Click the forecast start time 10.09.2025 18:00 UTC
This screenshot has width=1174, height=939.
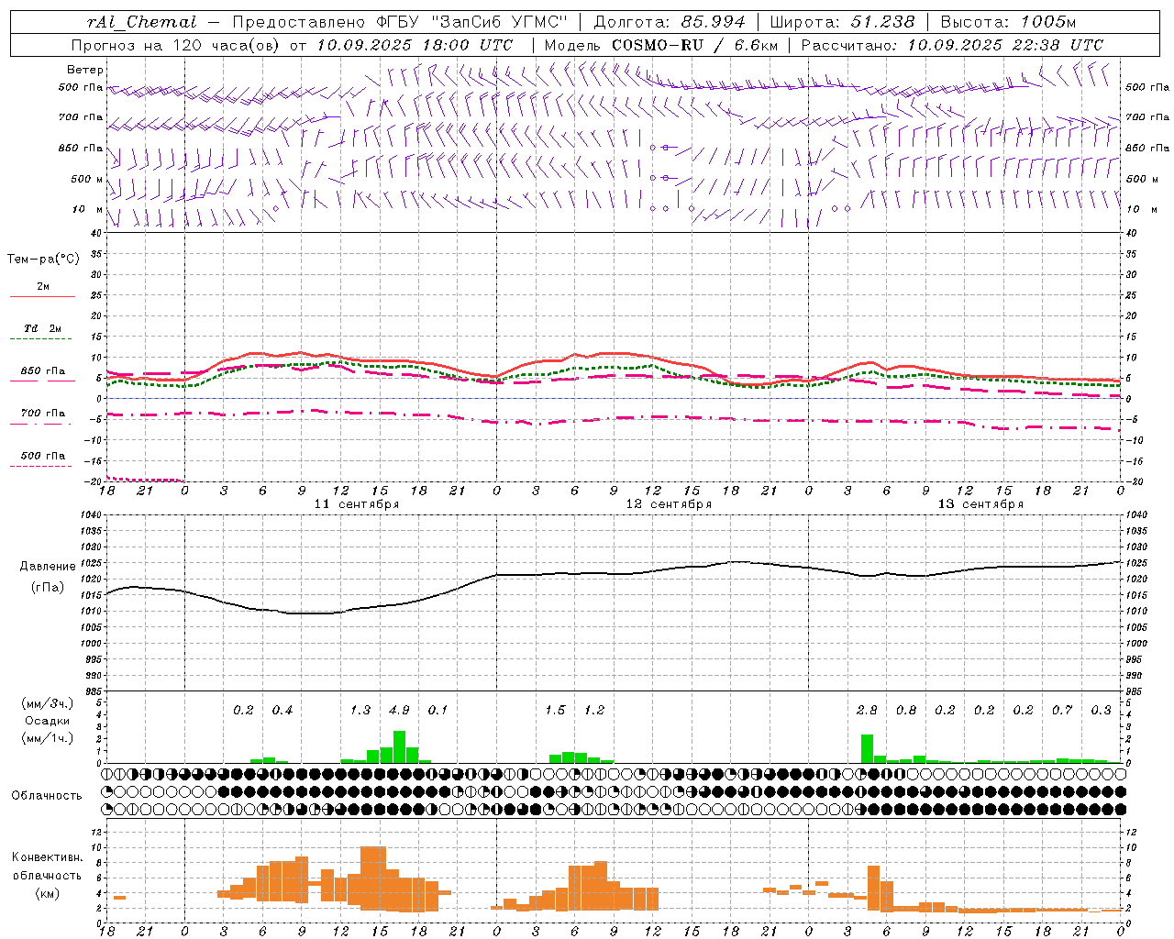coord(415,45)
